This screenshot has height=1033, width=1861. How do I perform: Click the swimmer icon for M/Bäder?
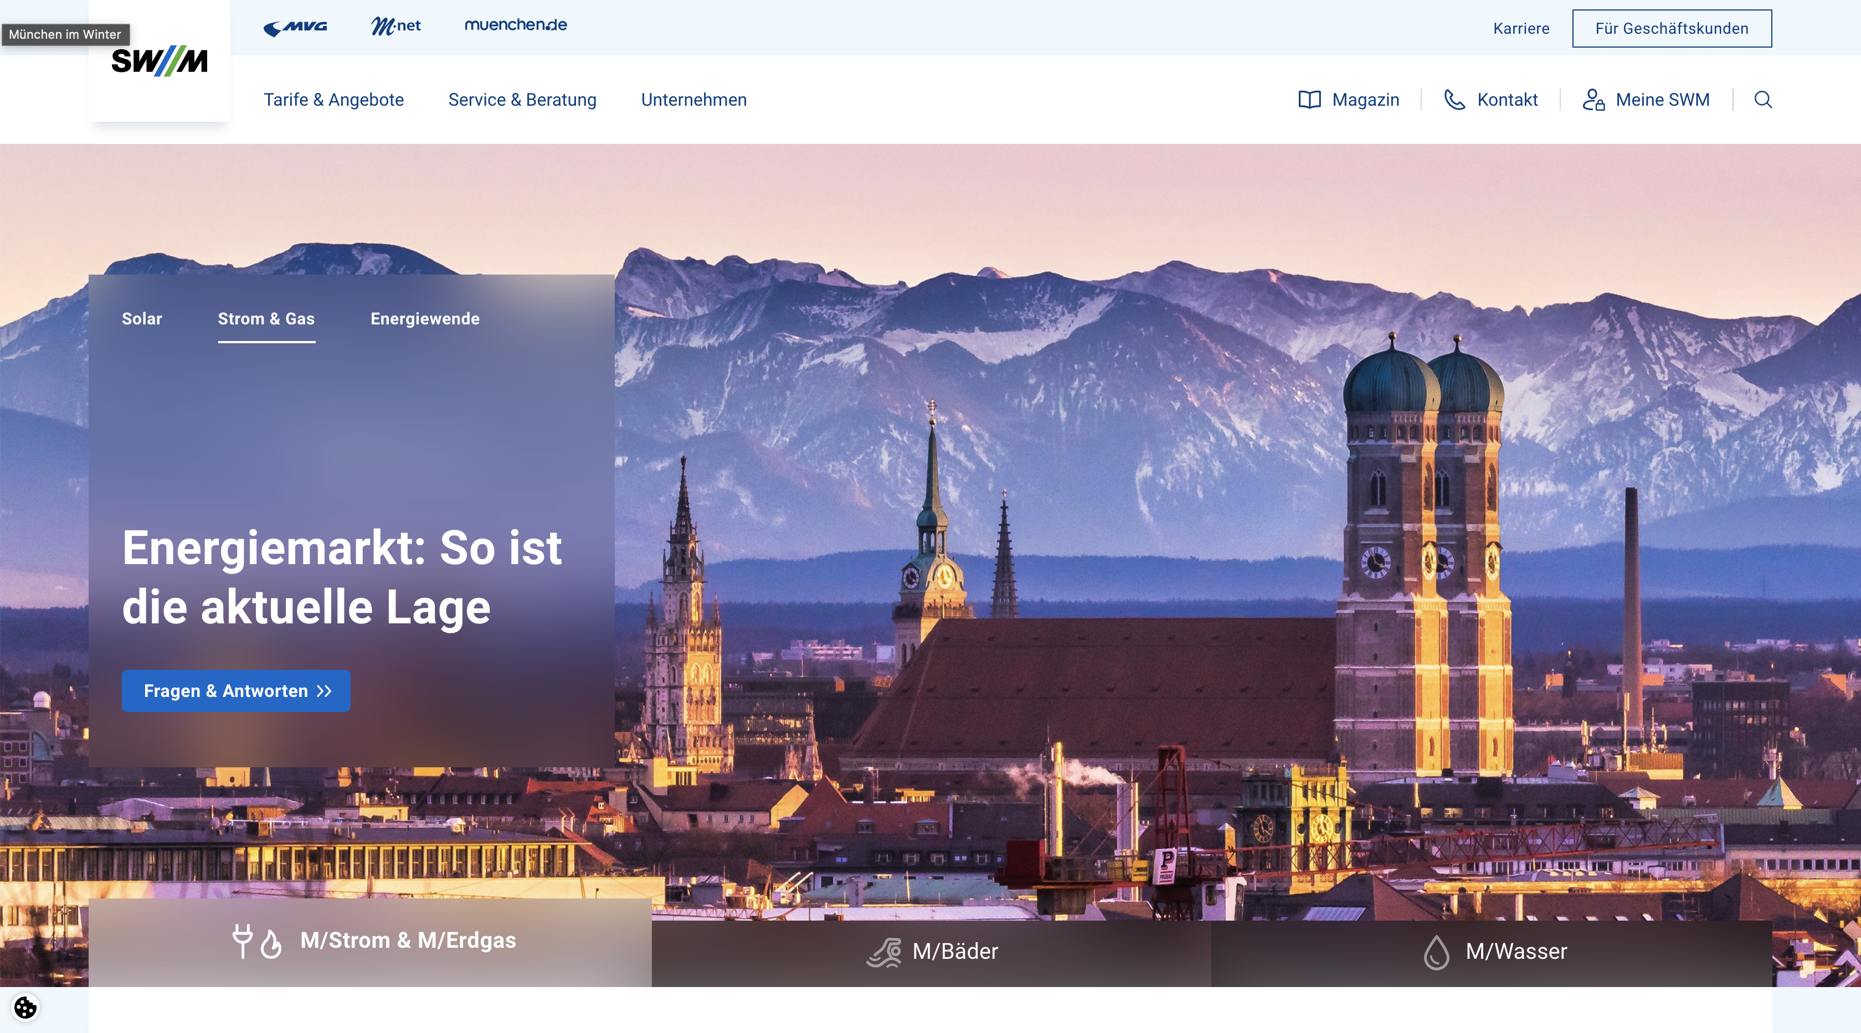tap(885, 952)
